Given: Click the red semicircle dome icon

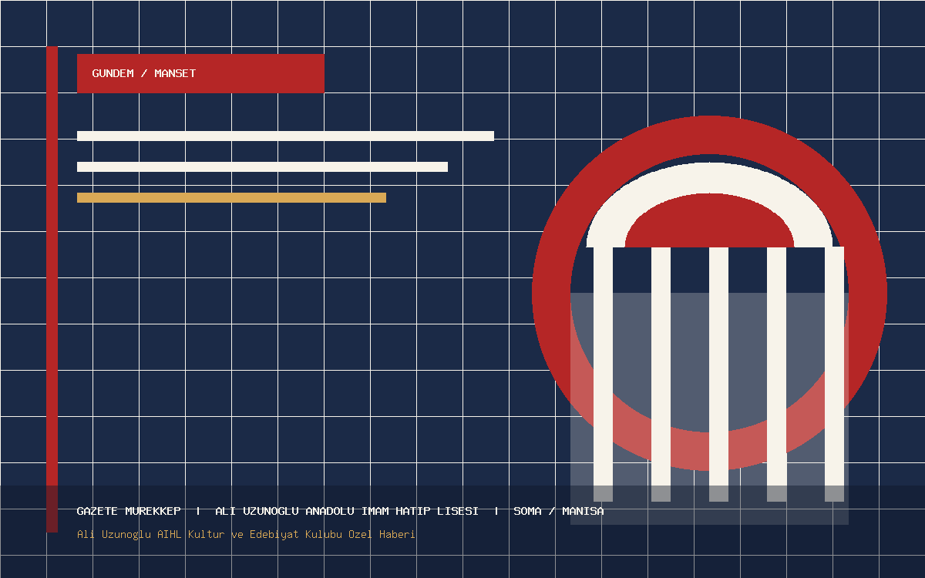Looking at the screenshot, I should coord(709,220).
